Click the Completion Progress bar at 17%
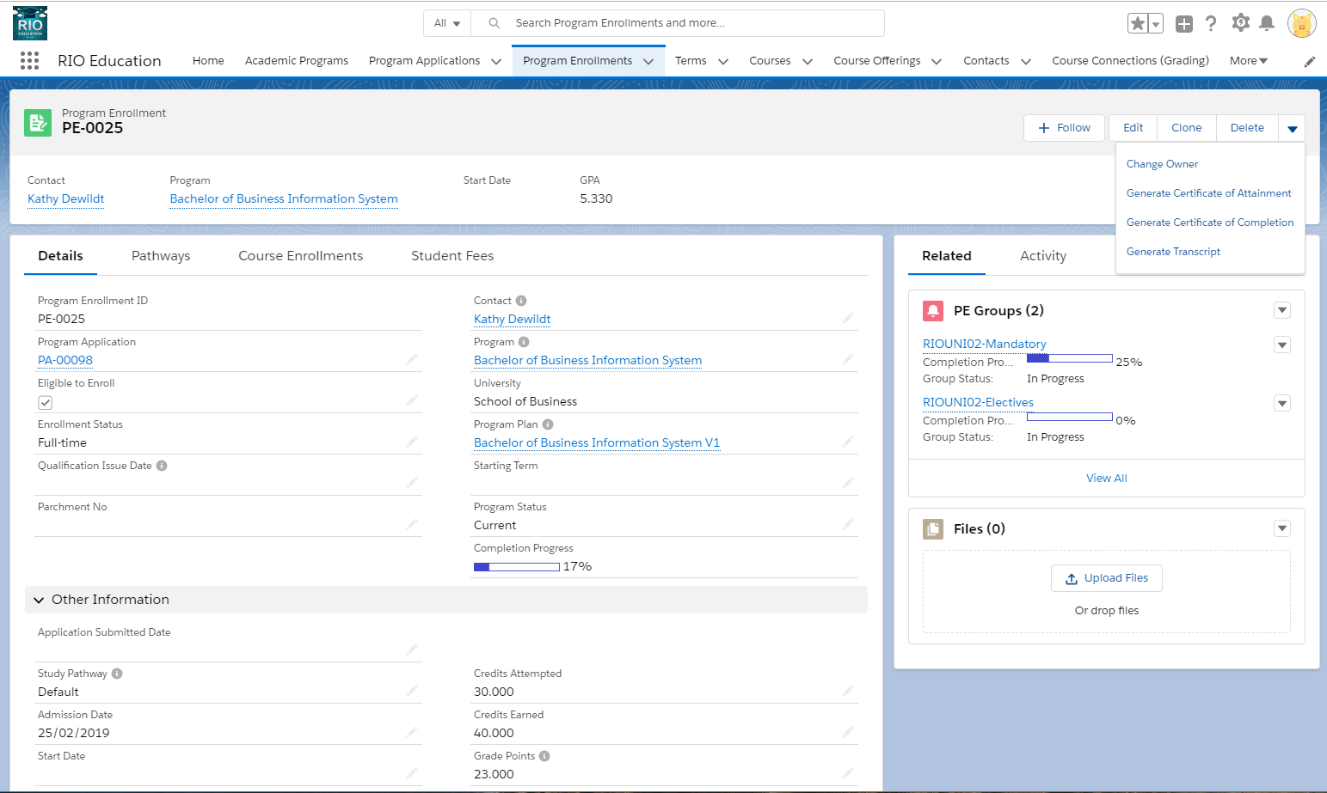1327x793 pixels. coord(516,567)
